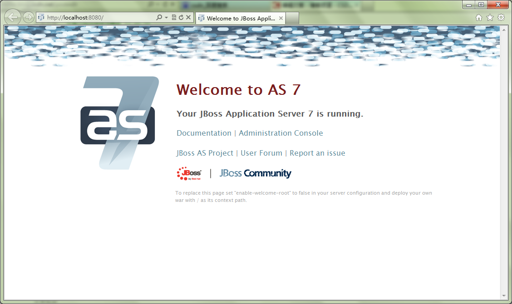Screen dimensions: 512x304
Task: Close the browser window
Action: pyautogui.click(x=498, y=5)
